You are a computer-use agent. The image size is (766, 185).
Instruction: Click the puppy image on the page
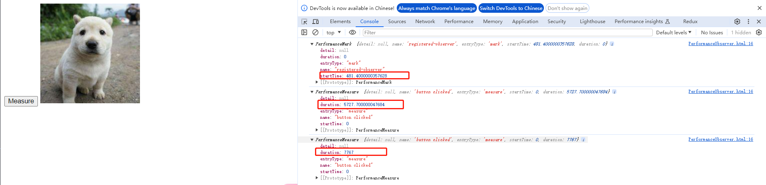(90, 53)
